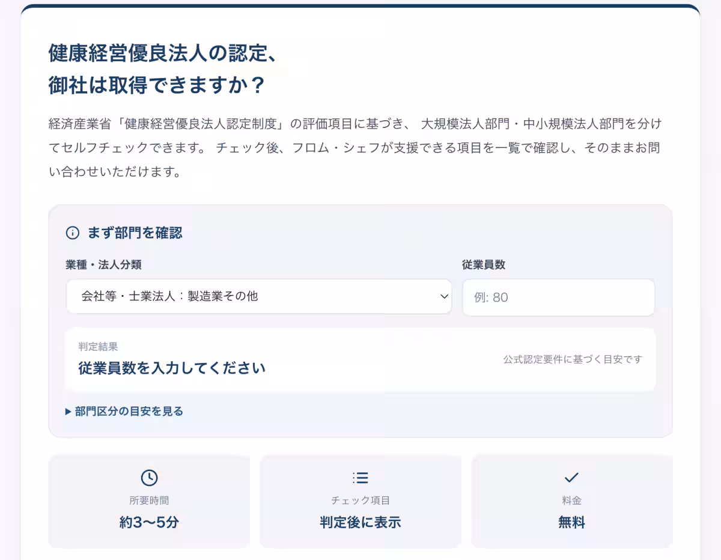The image size is (721, 560).
Task: Click the 従業員数 input field
Action: (x=558, y=297)
